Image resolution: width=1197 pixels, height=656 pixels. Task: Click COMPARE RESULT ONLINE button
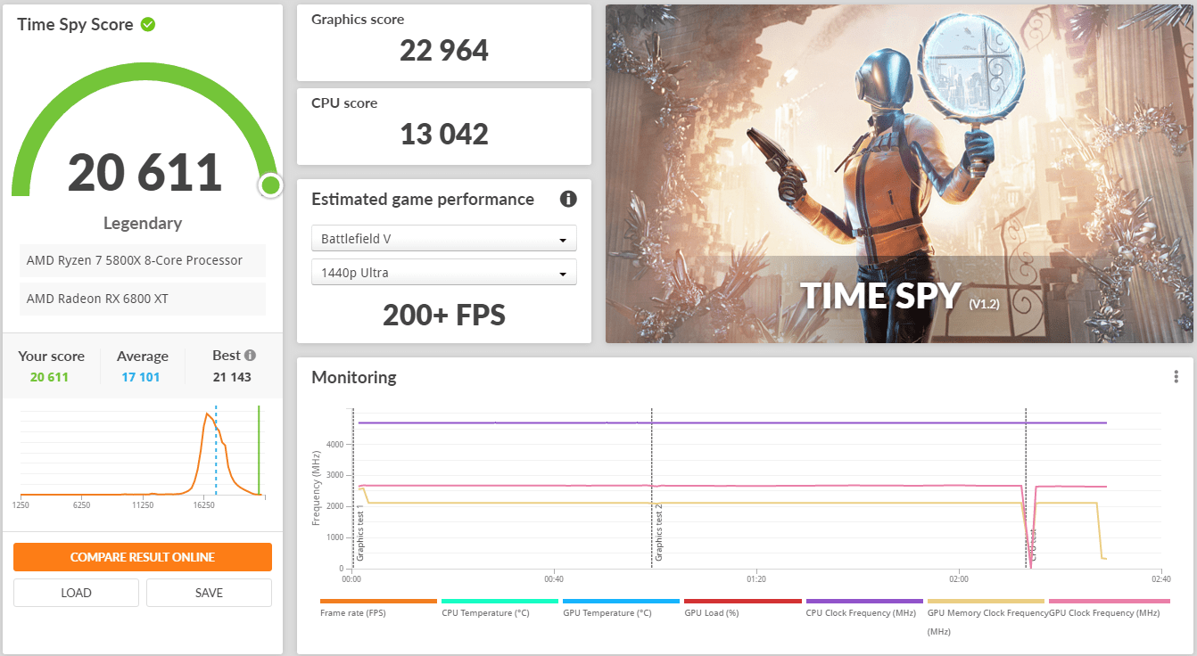click(143, 557)
